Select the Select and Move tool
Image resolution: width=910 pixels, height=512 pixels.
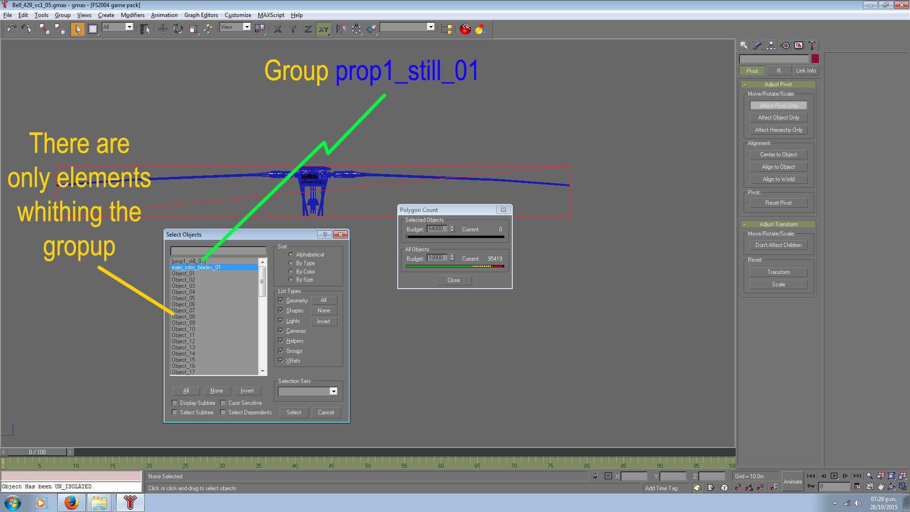163,29
